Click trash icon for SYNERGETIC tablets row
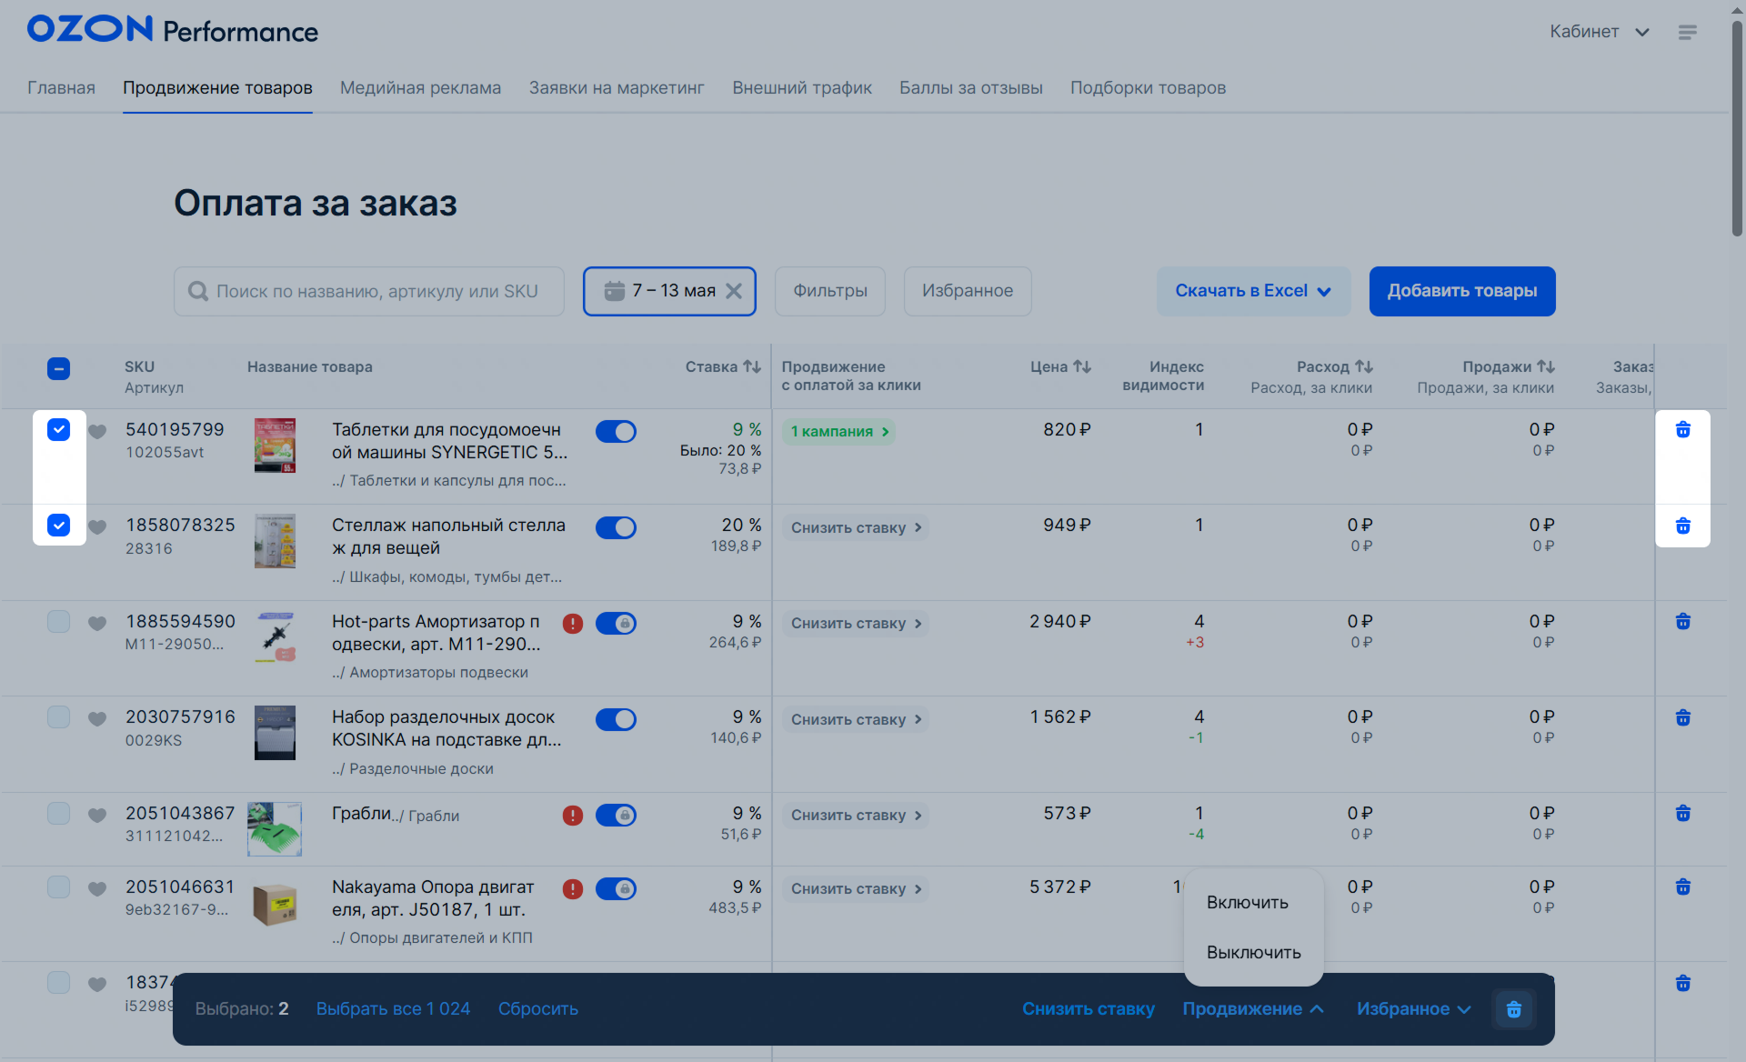 pyautogui.click(x=1682, y=430)
